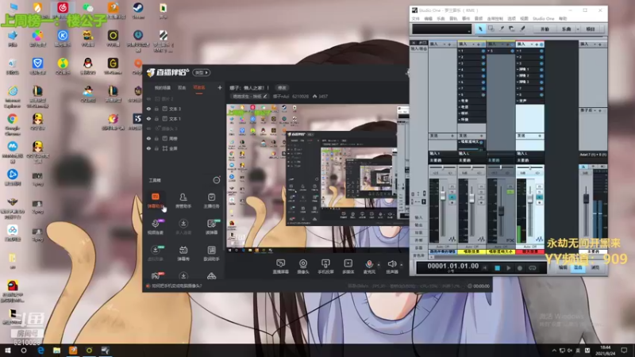
Task: Click the play button in Studio One transport
Action: click(x=509, y=268)
